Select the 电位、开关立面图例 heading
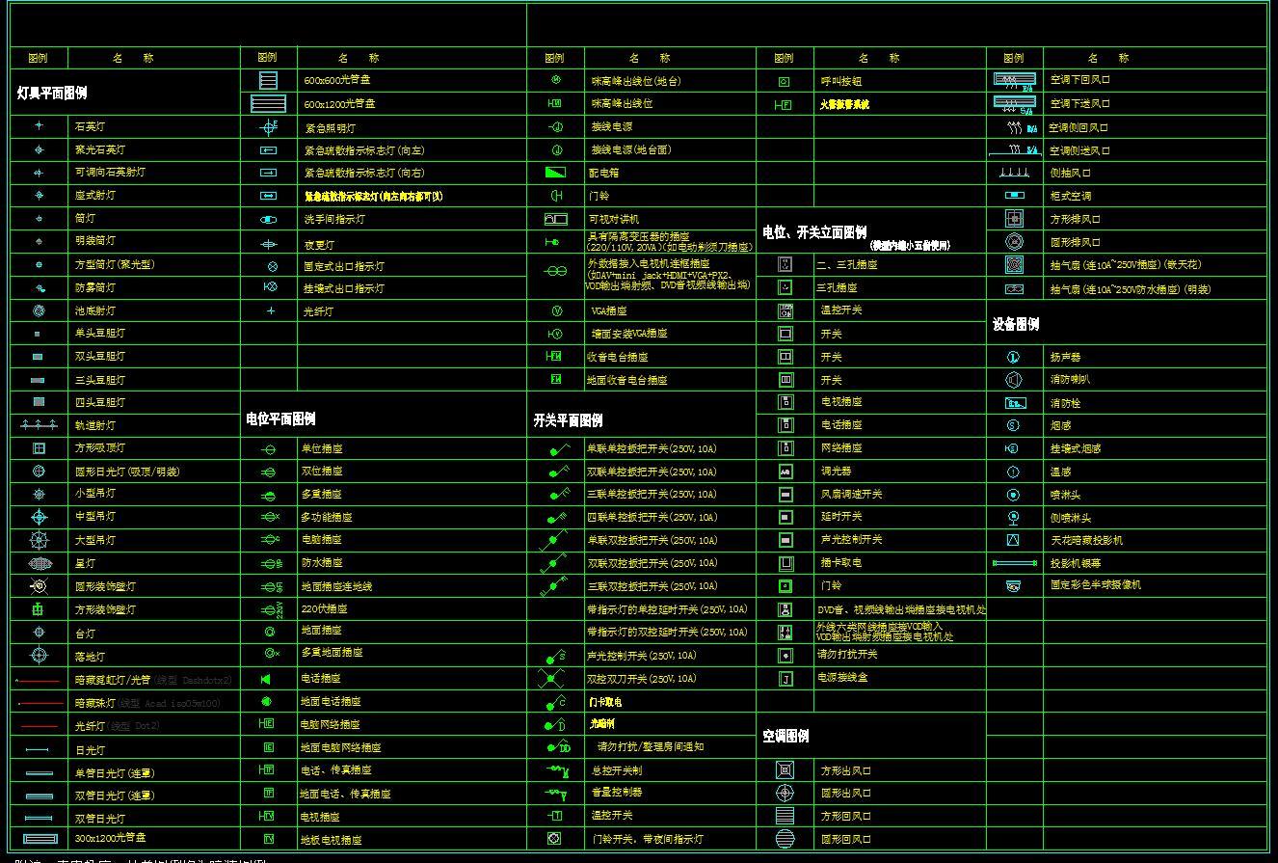 click(814, 232)
